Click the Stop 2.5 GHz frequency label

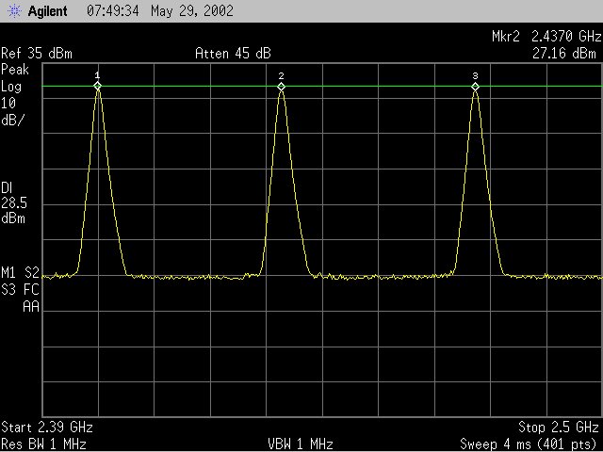pos(559,427)
